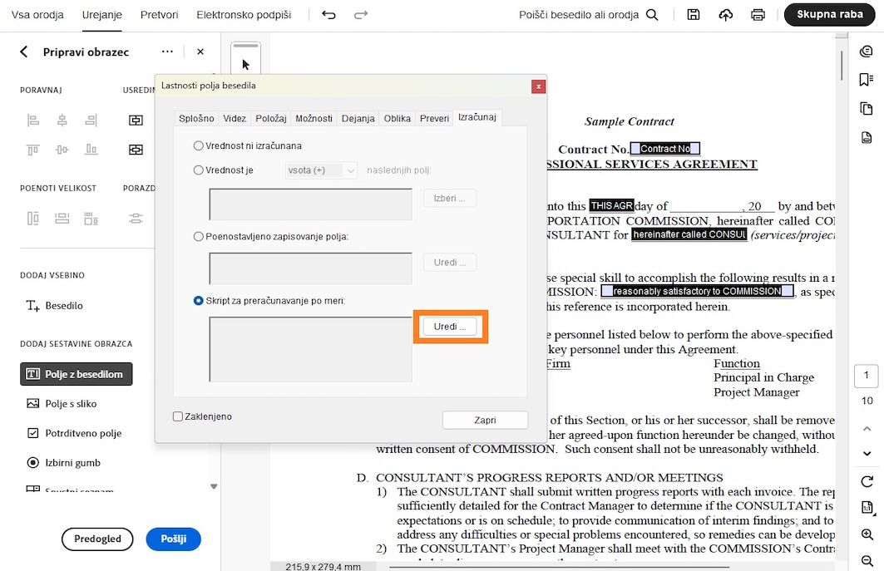The width and height of the screenshot is (884, 571).
Task: Click the Zoom in icon in the right sidebar
Action: tap(867, 534)
